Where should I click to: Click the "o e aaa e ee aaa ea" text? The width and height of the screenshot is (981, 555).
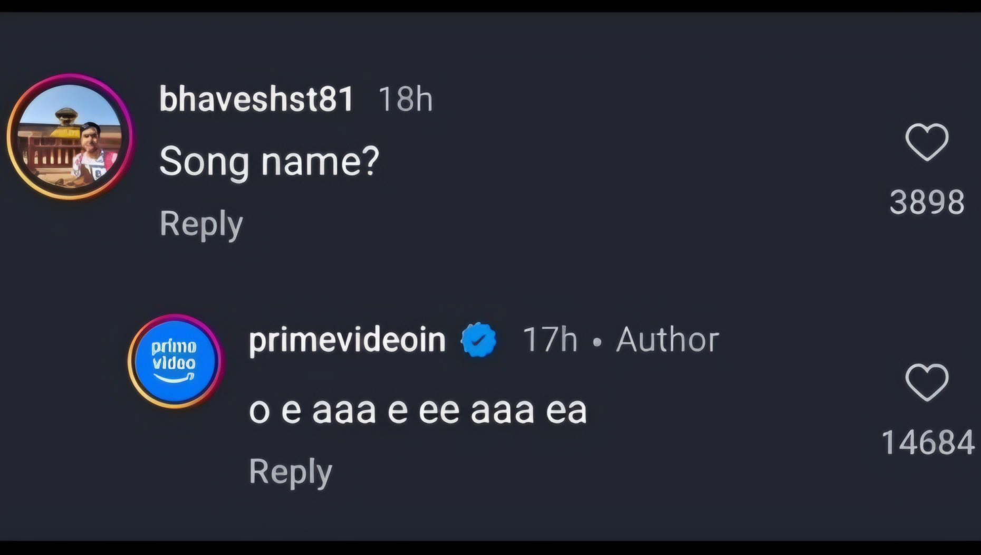pyautogui.click(x=417, y=410)
